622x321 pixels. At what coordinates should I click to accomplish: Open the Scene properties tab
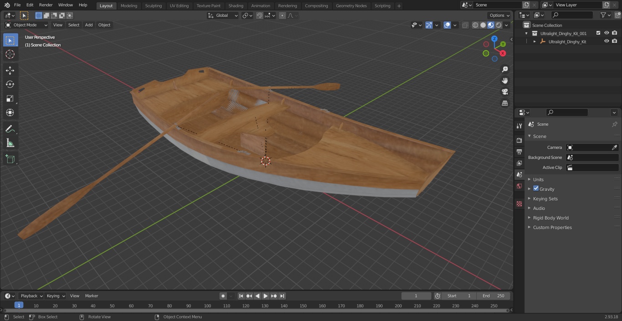coord(519,174)
